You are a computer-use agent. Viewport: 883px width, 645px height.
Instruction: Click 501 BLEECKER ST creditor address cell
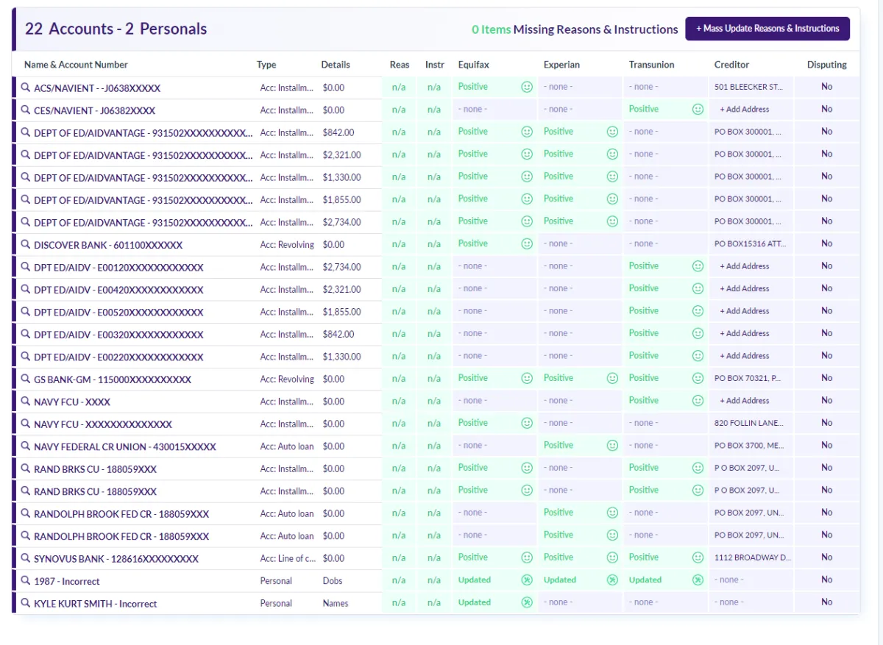click(x=749, y=87)
